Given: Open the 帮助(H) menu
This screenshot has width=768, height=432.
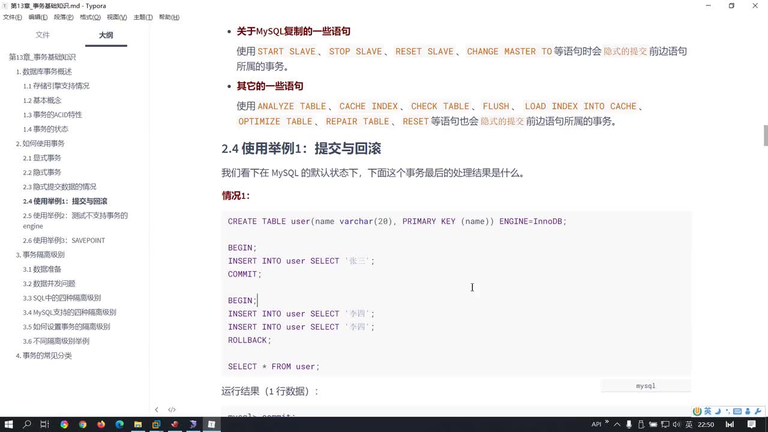Looking at the screenshot, I should pyautogui.click(x=169, y=17).
